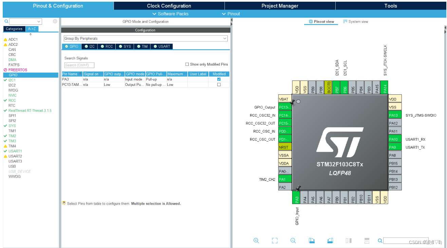Click the PA14 pin on the chip
The height and width of the screenshot is (248, 447).
point(385,87)
